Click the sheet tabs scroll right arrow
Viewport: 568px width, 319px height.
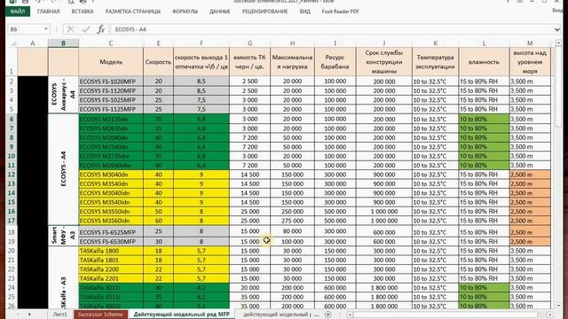tap(29, 315)
